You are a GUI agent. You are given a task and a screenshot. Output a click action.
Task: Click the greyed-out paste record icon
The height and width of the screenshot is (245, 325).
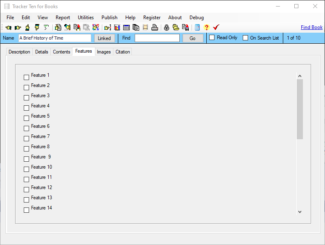tap(86, 27)
